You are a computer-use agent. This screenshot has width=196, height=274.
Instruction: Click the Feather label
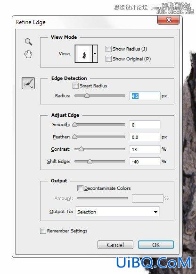point(62,137)
